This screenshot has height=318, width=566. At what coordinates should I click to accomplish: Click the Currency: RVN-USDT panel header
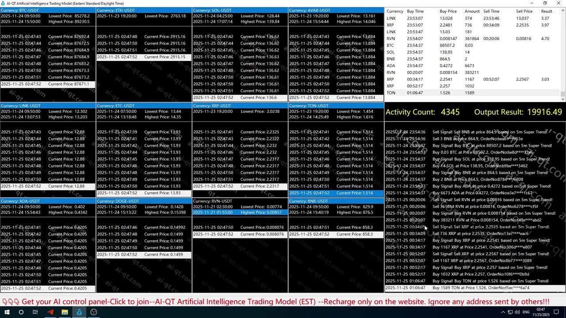[x=240, y=201]
